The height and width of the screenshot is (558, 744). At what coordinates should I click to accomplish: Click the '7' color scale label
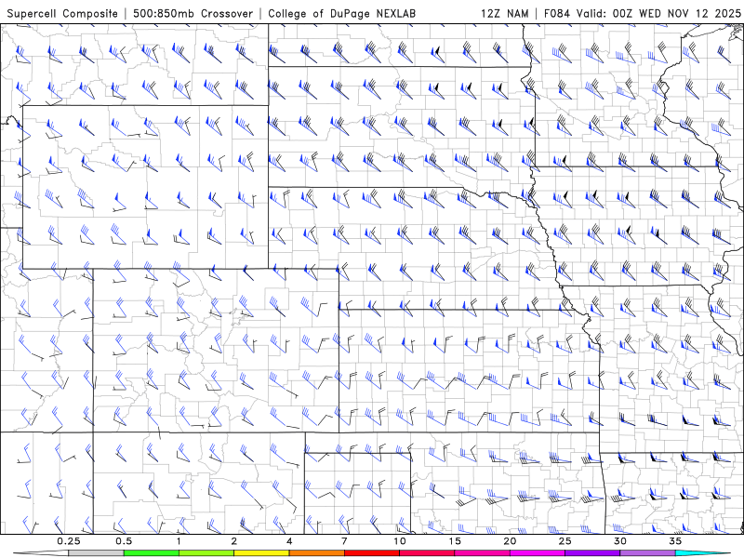344,541
